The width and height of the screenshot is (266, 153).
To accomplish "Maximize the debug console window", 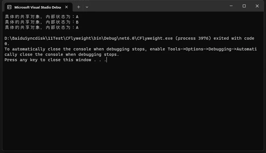I will tap(244, 6).
